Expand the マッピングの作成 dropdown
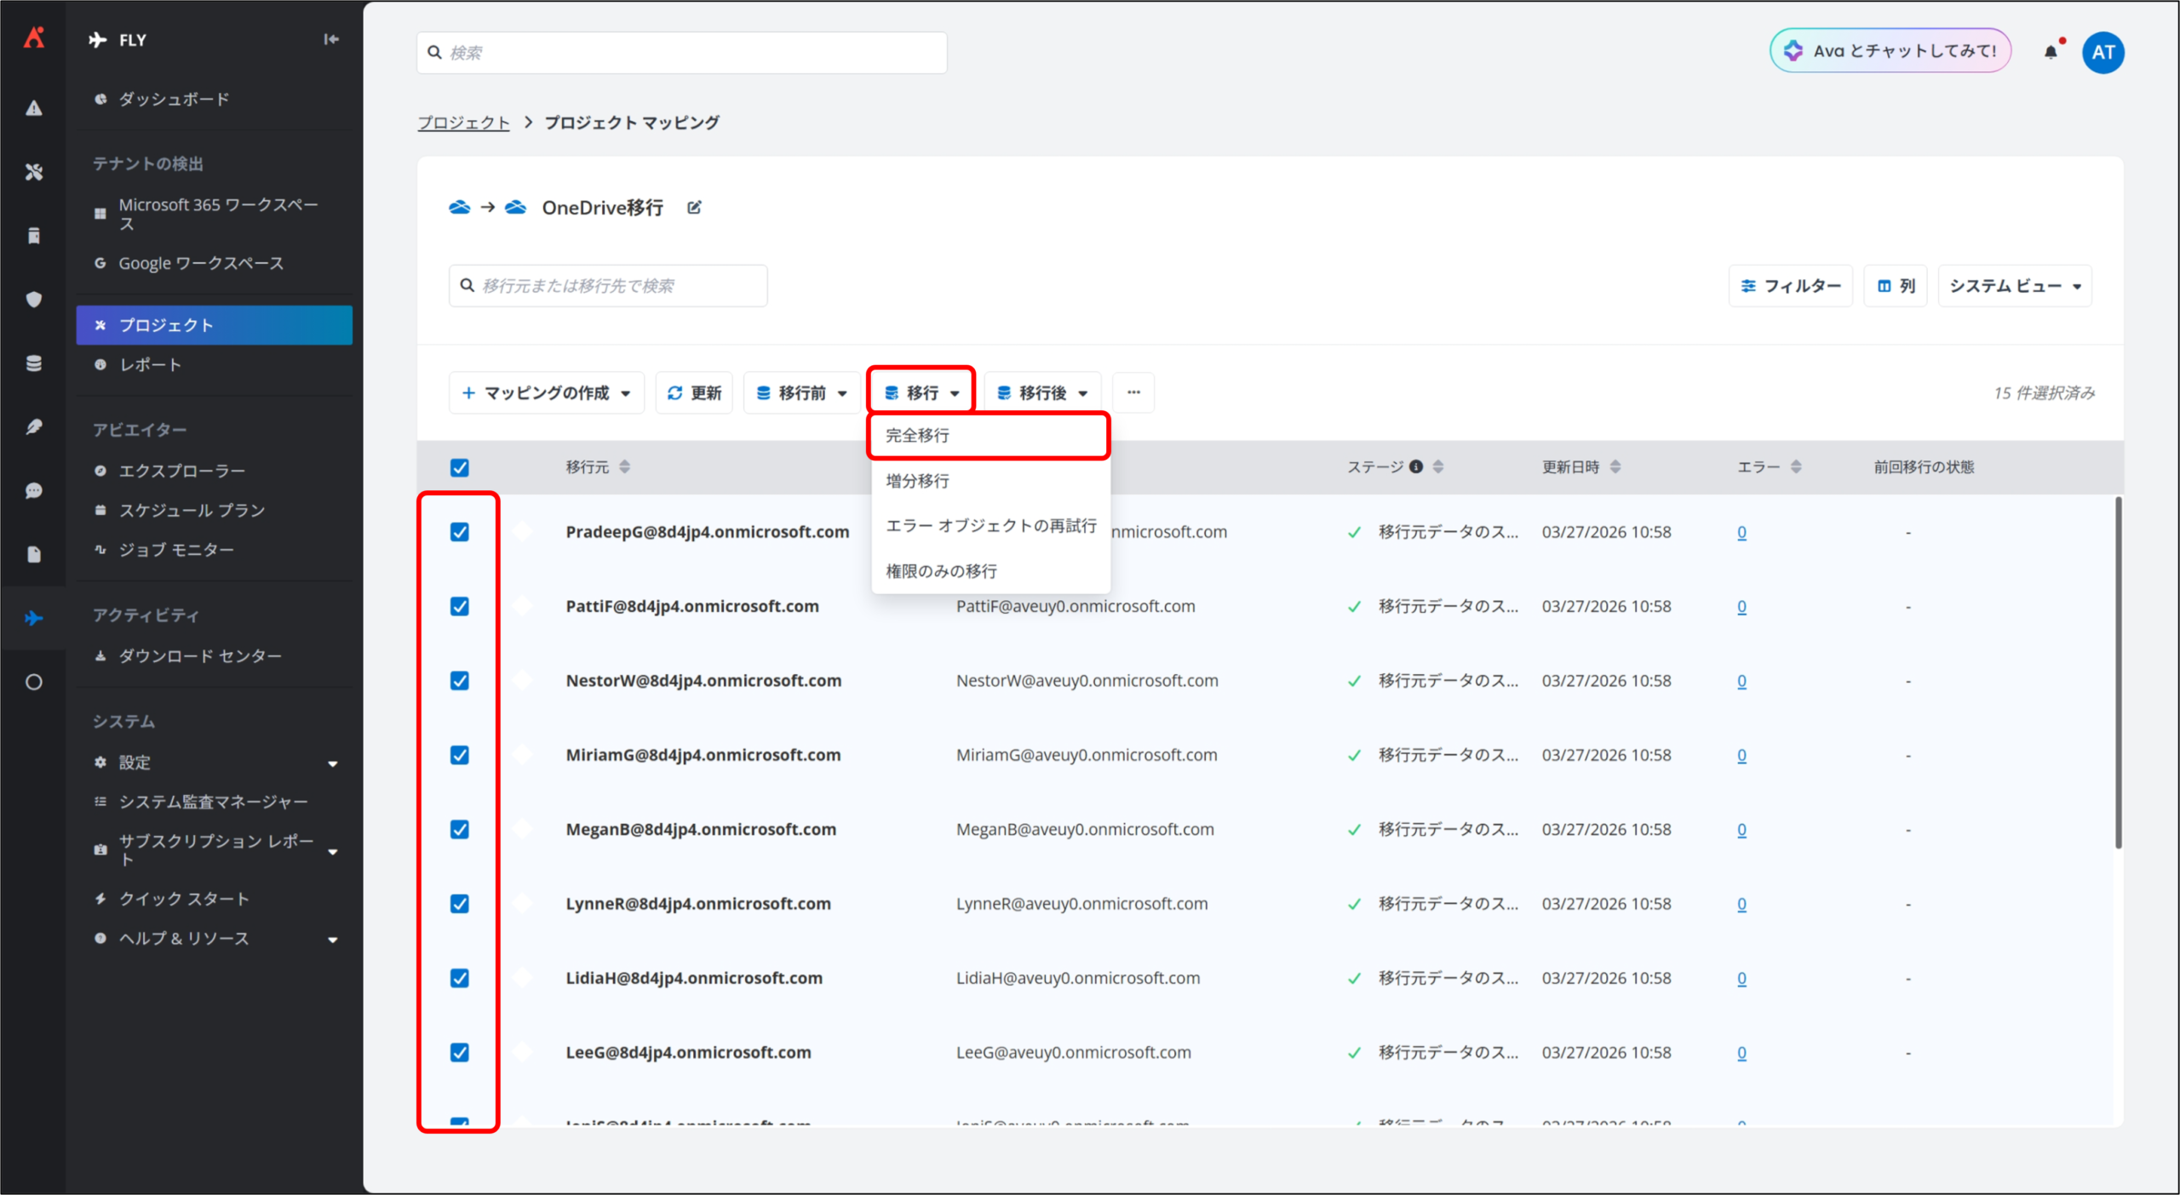 tap(546, 392)
